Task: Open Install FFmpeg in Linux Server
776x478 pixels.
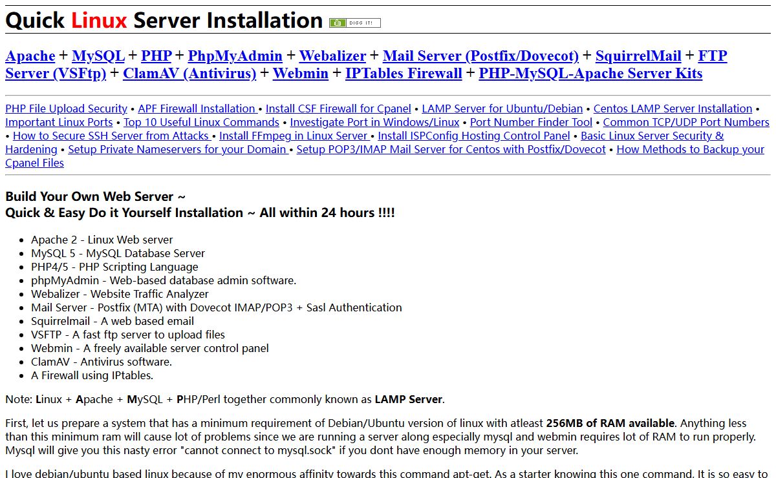Action: (x=293, y=136)
